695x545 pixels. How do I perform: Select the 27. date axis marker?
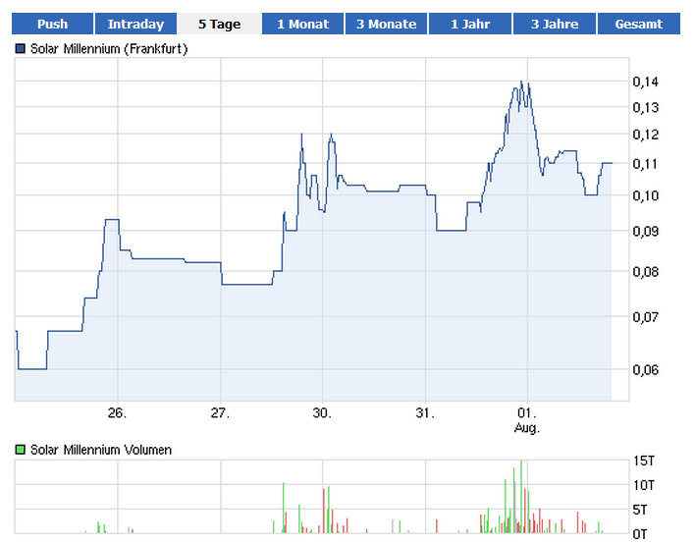[x=220, y=412]
